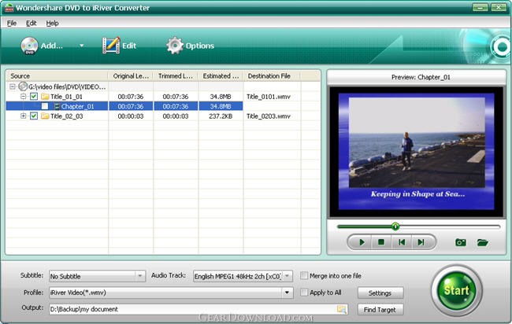Screen dimensions: 512x324
Task: Select the Title_01_01 row label
Action: 66,97
